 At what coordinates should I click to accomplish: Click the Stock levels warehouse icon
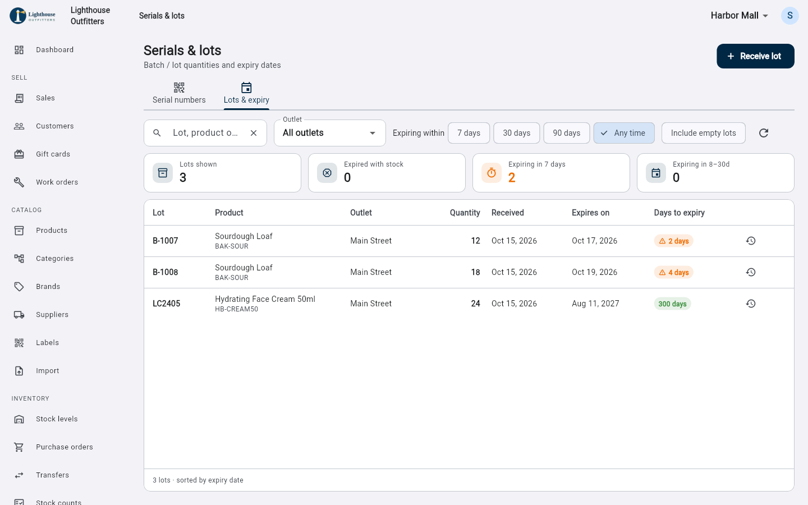[x=19, y=419]
